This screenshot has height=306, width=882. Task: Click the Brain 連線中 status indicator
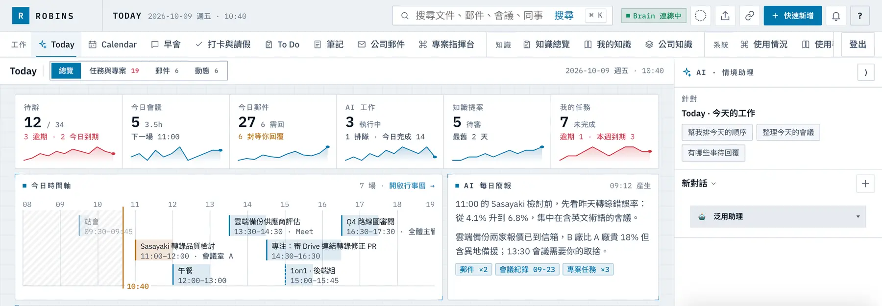(x=654, y=16)
